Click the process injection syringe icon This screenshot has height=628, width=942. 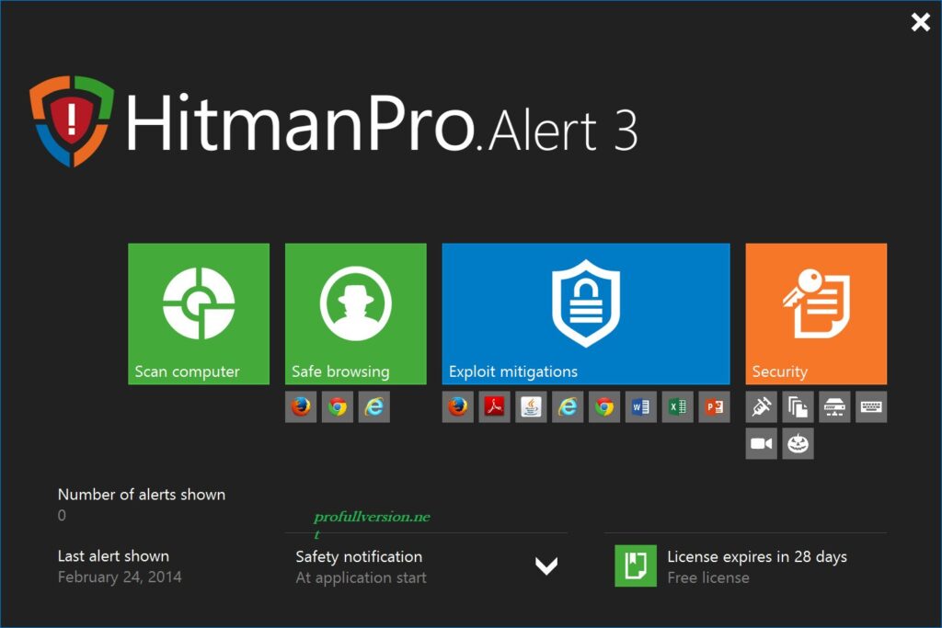tap(761, 406)
